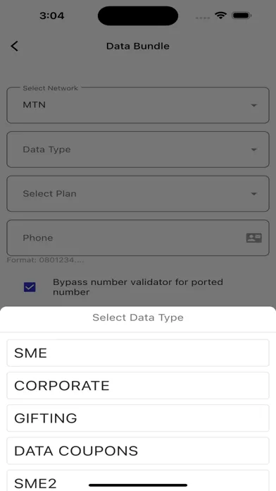This screenshot has height=491, width=276.
Task: Expand the Select Plan dropdown arrow
Action: click(253, 194)
